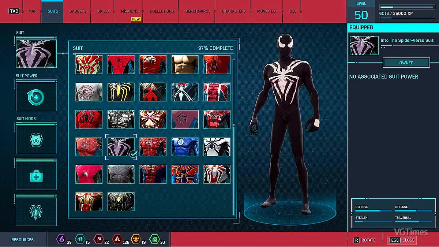Go to the MISSIONS tab
Viewport: 439px width, 247px height.
(x=130, y=11)
